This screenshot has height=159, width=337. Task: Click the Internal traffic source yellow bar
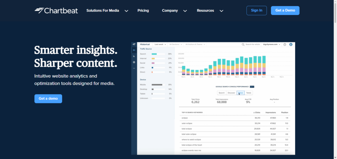153,58
